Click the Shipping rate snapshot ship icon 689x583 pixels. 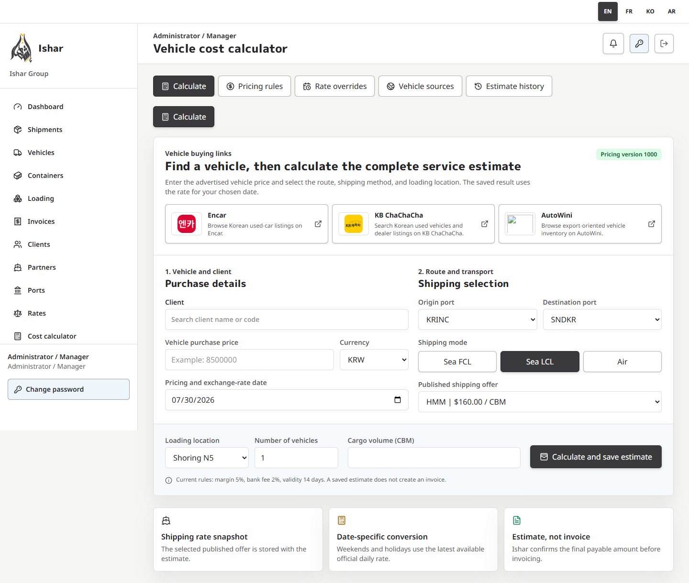coord(166,520)
